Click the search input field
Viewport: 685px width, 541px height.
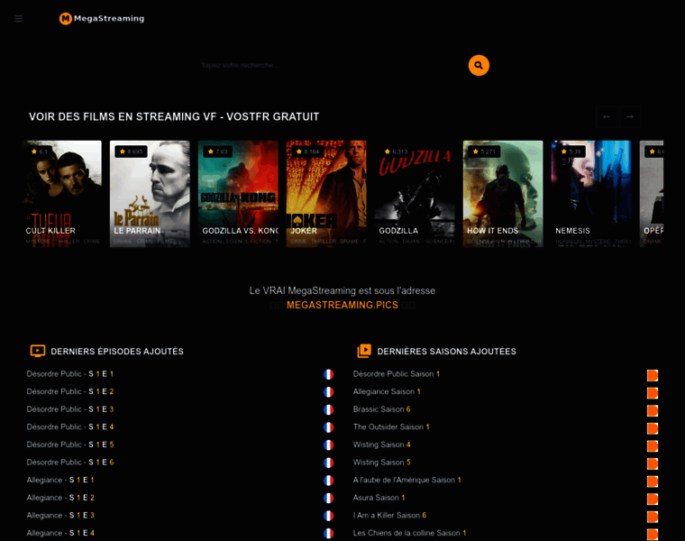coord(330,65)
